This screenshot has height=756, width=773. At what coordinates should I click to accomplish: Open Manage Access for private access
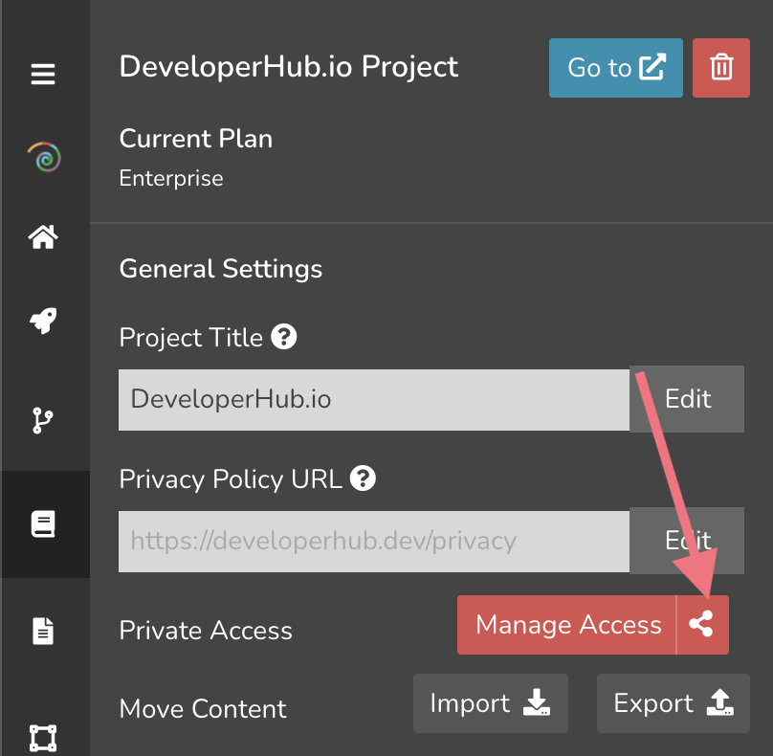coord(567,625)
